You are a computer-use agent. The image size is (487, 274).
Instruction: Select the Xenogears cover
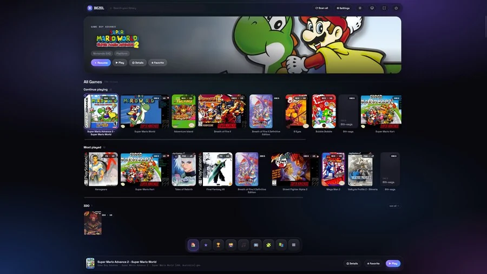(101, 169)
